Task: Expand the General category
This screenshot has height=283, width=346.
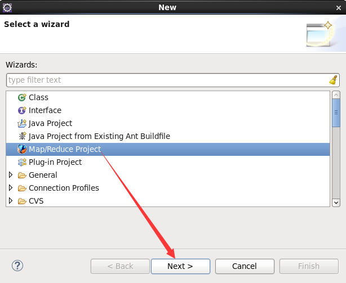Action: click(10, 175)
